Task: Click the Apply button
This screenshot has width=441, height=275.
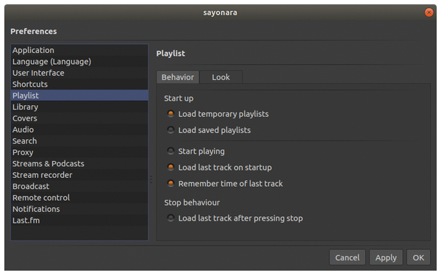Action: pyautogui.click(x=386, y=257)
